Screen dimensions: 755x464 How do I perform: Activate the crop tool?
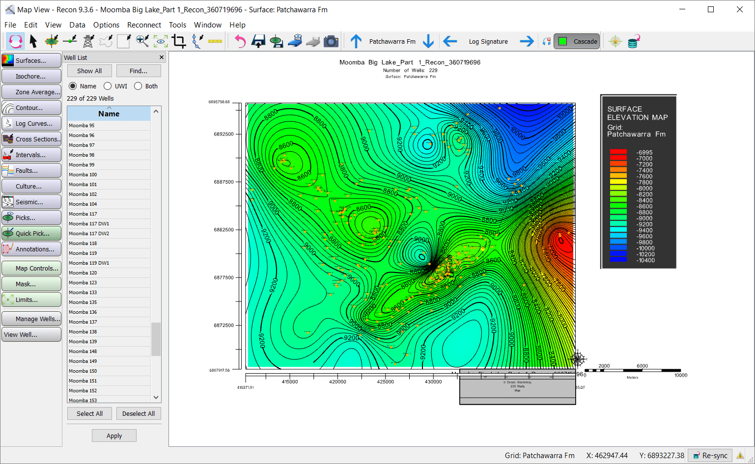pos(179,41)
